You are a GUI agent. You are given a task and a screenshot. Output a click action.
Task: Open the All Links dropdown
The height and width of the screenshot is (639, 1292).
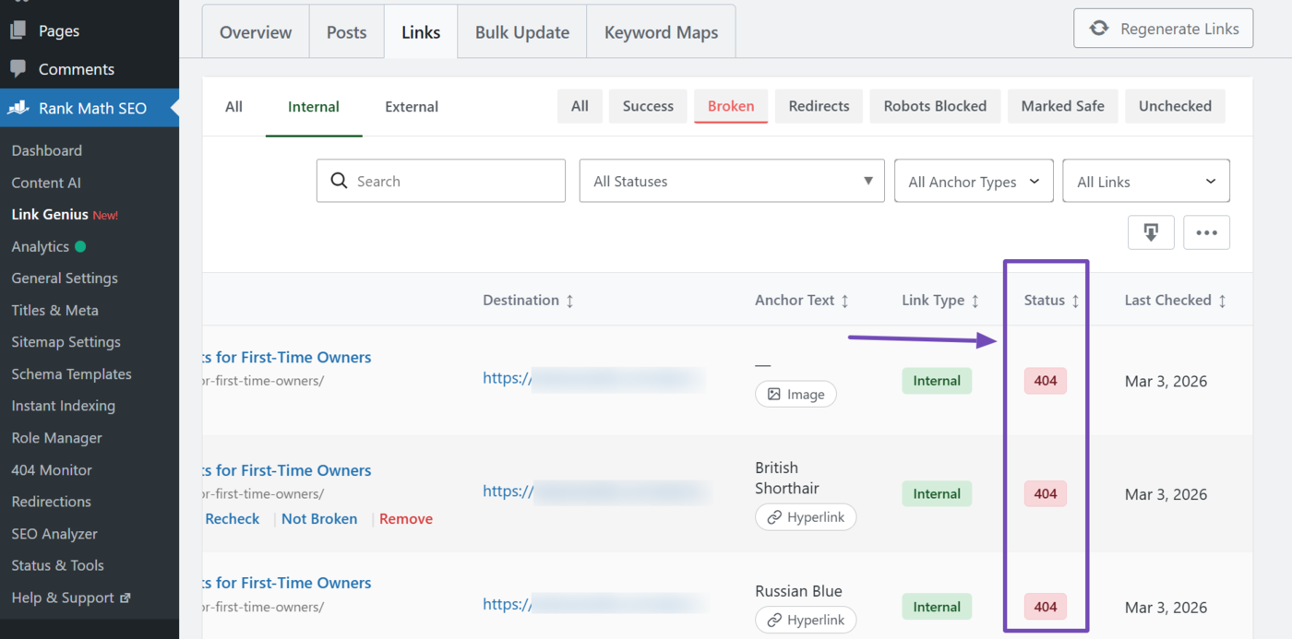1145,181
